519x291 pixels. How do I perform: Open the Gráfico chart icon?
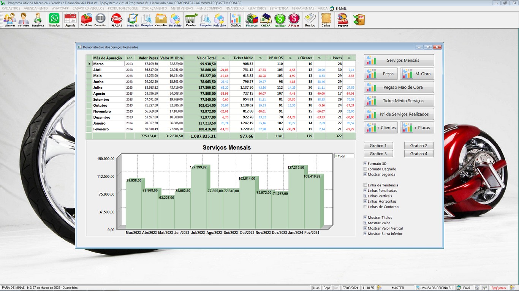pyautogui.click(x=236, y=20)
